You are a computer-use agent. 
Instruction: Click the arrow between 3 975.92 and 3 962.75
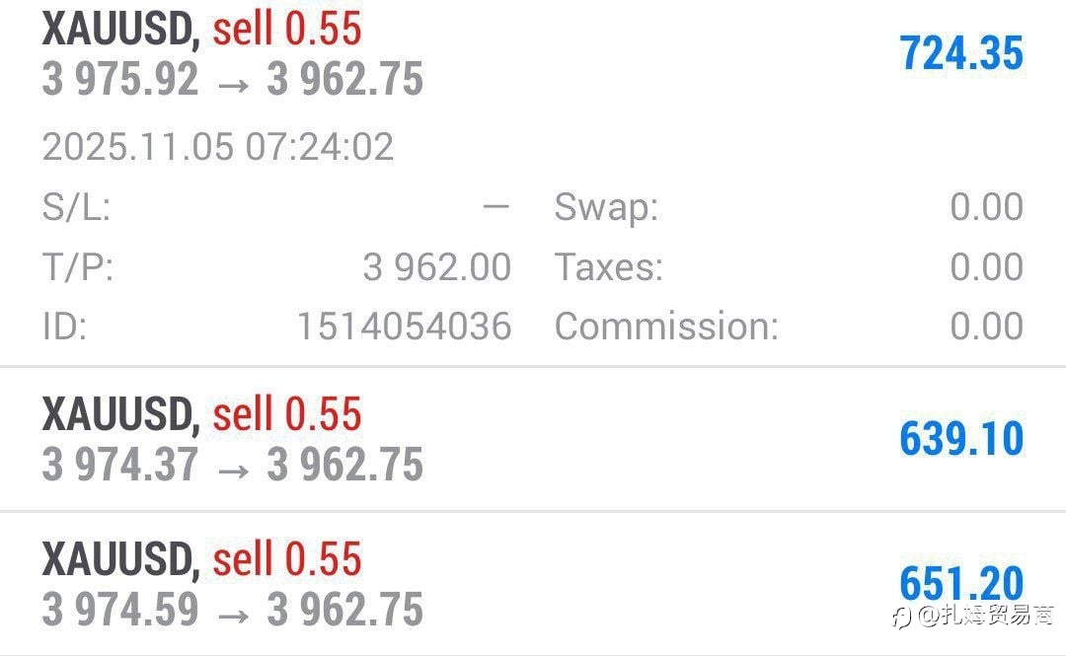pyautogui.click(x=233, y=83)
